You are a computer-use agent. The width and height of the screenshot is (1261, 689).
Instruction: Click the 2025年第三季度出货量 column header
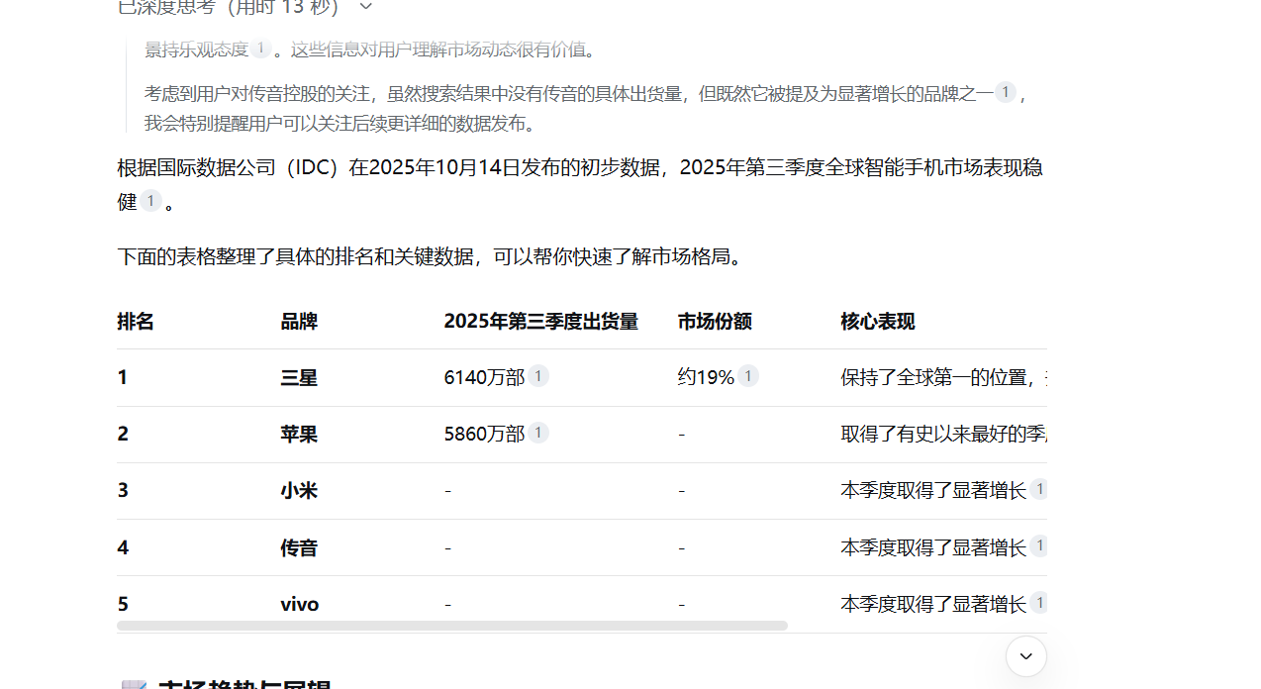pyautogui.click(x=541, y=322)
